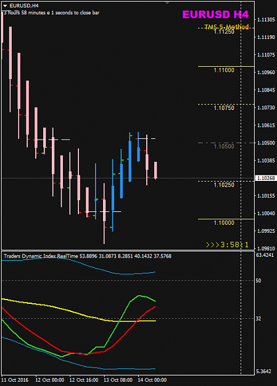Select the TMS-5-Method label
Image resolution: width=277 pixels, height=386 pixels.
click(x=226, y=27)
